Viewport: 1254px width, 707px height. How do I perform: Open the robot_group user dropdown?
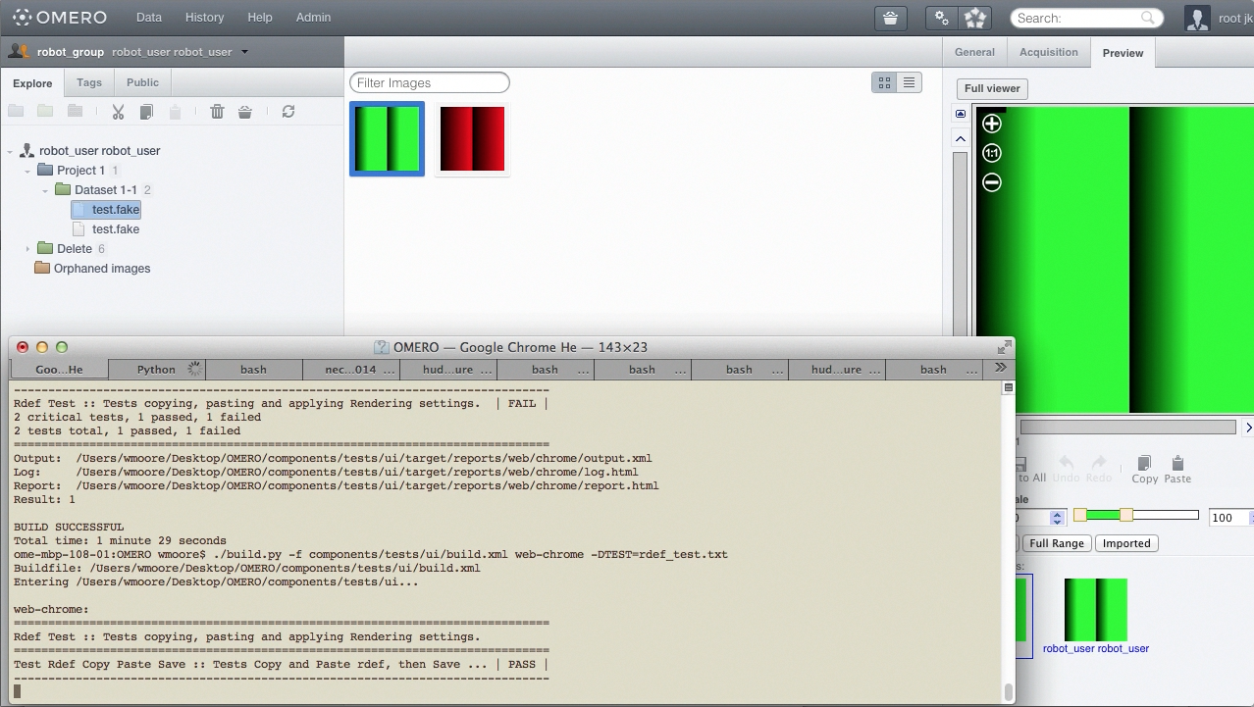(x=244, y=52)
